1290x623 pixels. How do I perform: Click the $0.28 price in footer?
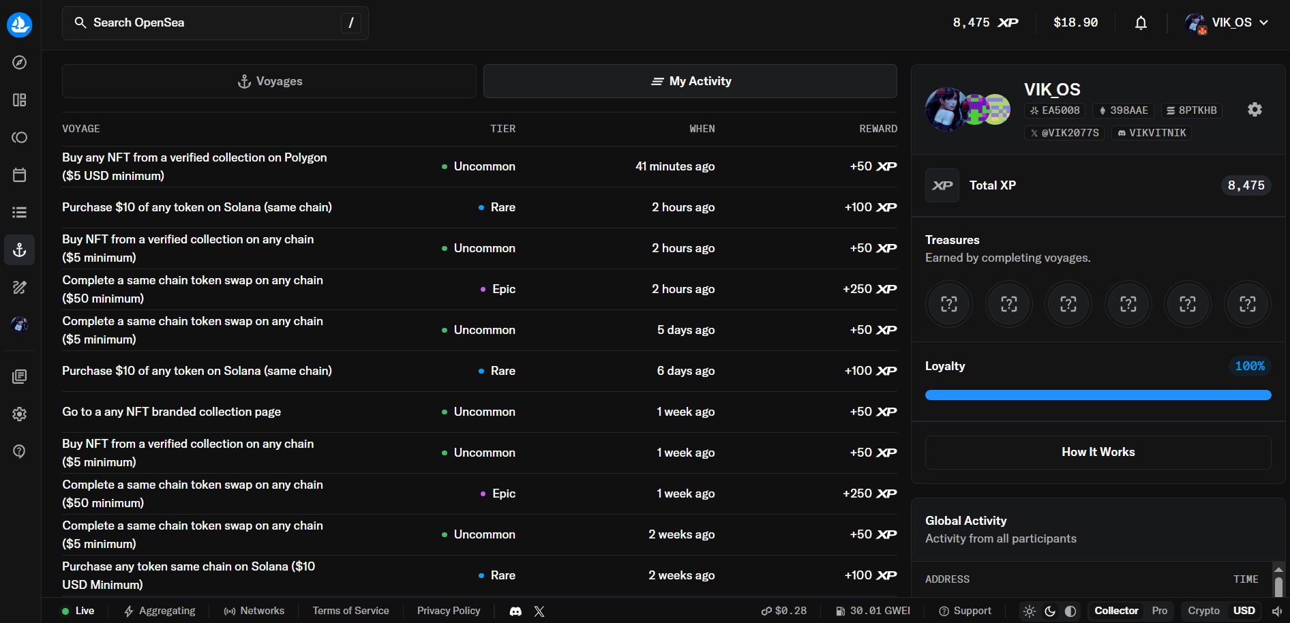tap(784, 611)
